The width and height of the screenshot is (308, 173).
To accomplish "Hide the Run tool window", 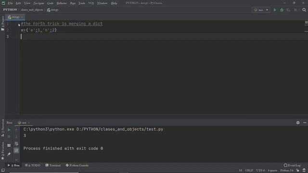I will [305, 123].
